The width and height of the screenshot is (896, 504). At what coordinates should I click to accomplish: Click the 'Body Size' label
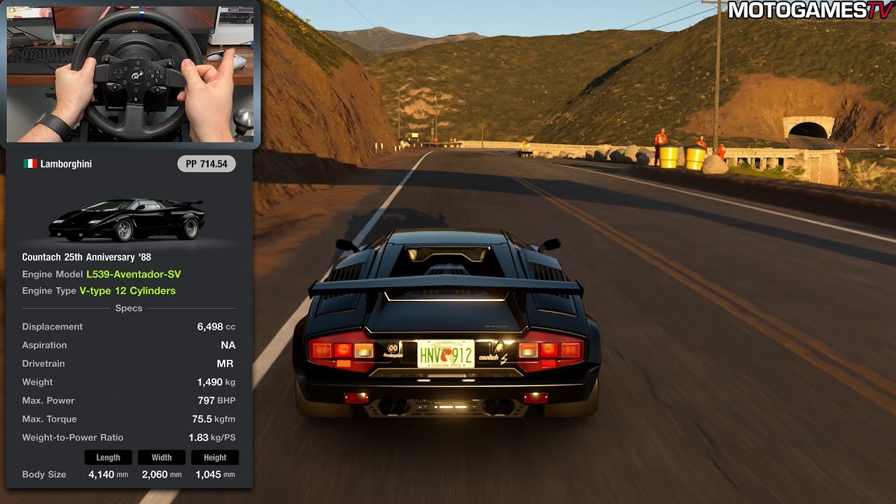click(x=44, y=475)
